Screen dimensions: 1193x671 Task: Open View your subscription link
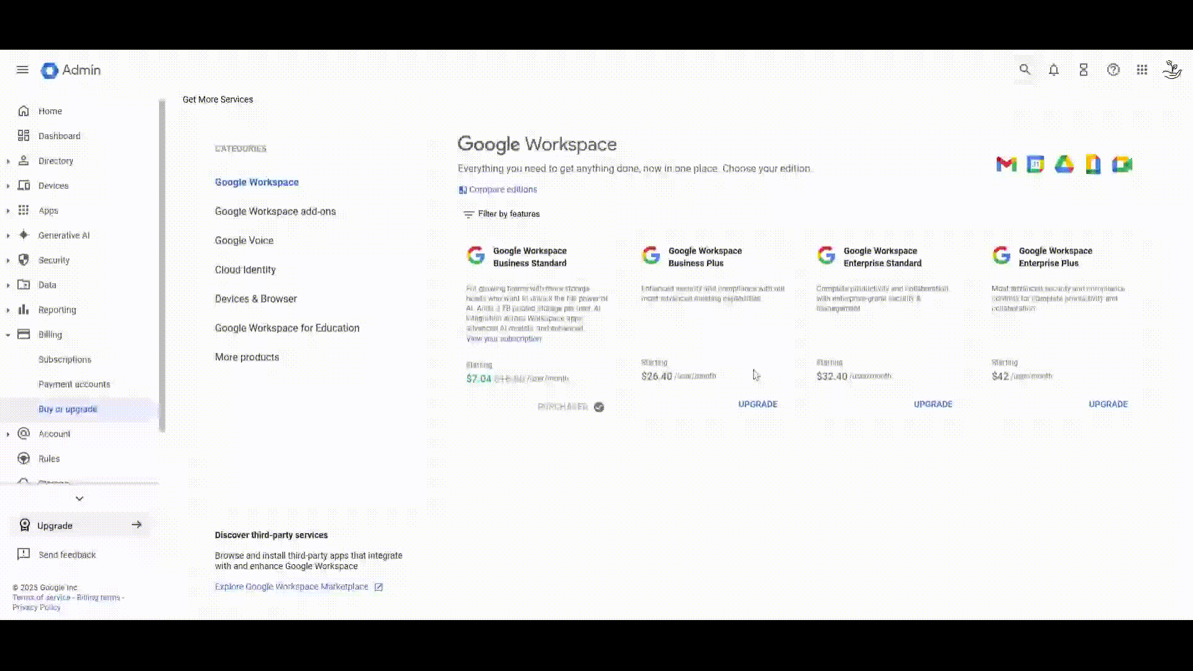click(504, 339)
